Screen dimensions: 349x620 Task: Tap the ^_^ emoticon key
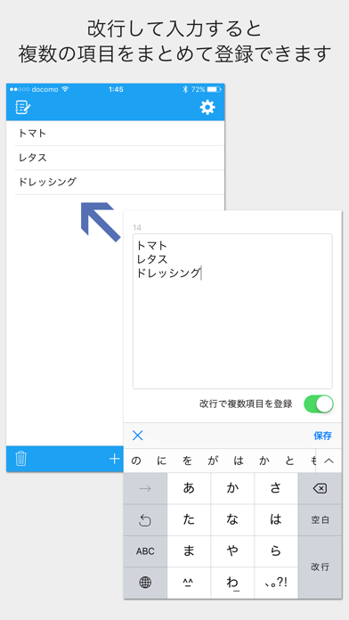pos(189,583)
